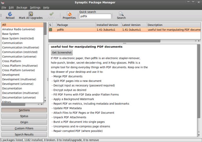The width and height of the screenshot is (202, 142).
Task: Select the All section
Action: (22, 25)
